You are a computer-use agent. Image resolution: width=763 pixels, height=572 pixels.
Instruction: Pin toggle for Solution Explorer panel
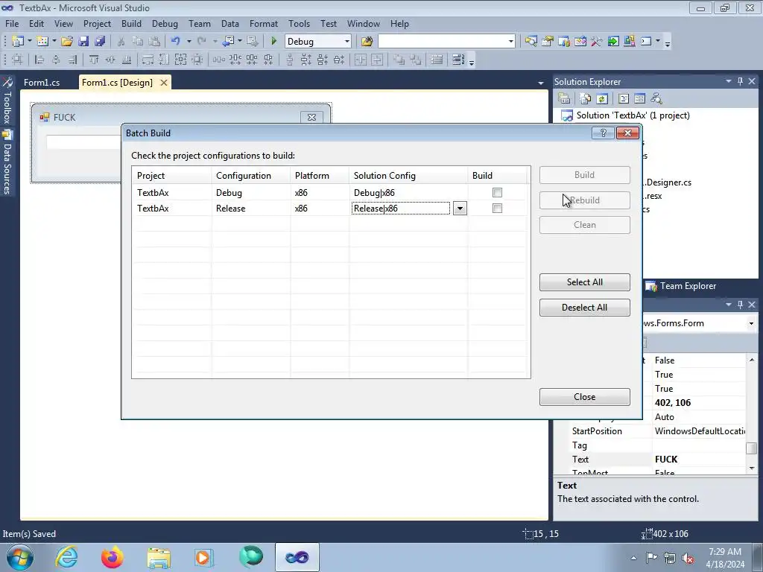point(740,81)
